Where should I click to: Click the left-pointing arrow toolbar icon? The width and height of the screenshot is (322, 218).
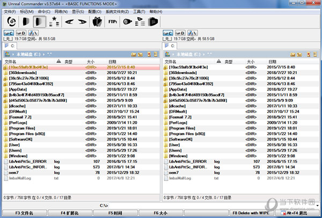point(69,22)
